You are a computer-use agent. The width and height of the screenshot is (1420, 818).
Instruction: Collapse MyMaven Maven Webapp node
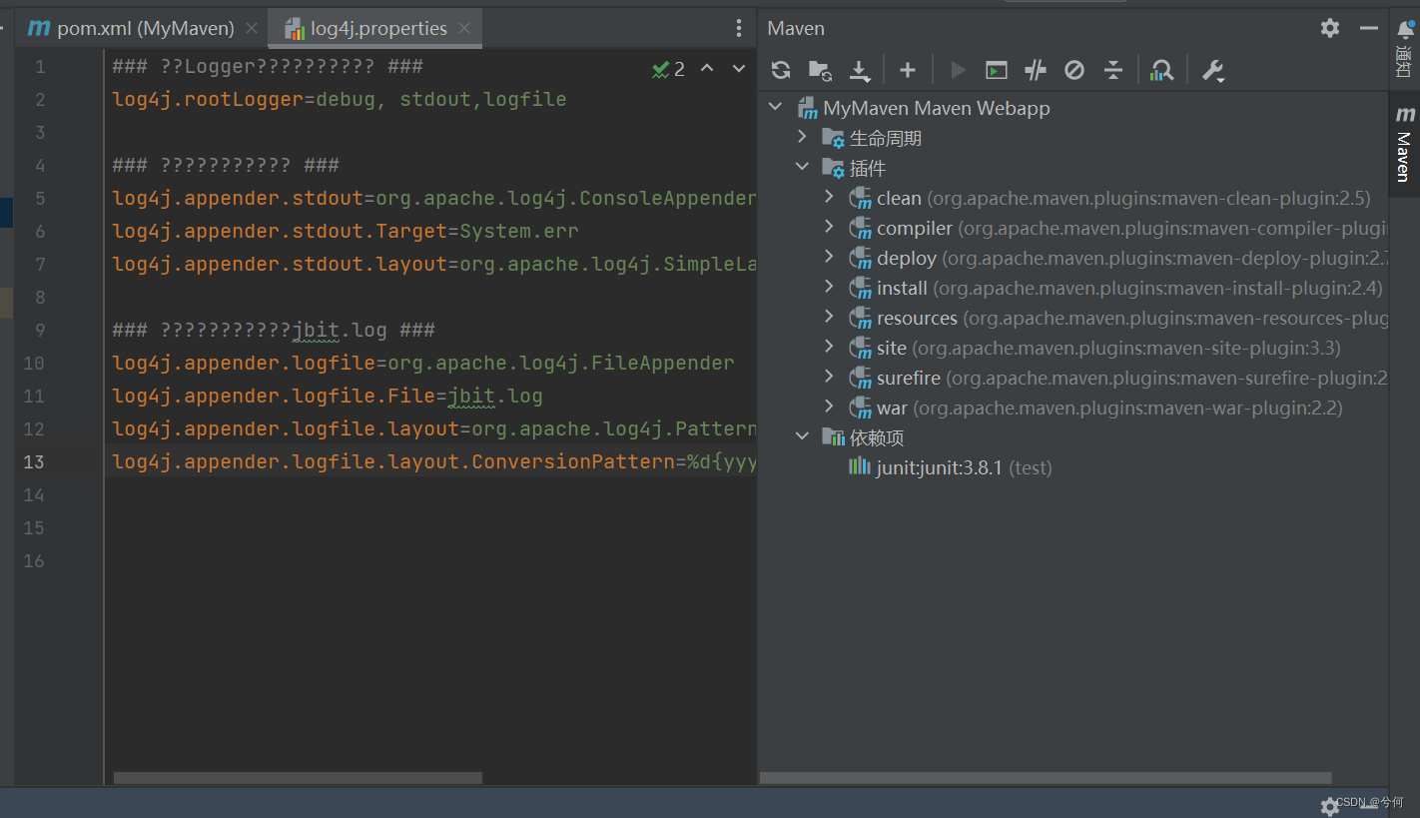click(776, 107)
